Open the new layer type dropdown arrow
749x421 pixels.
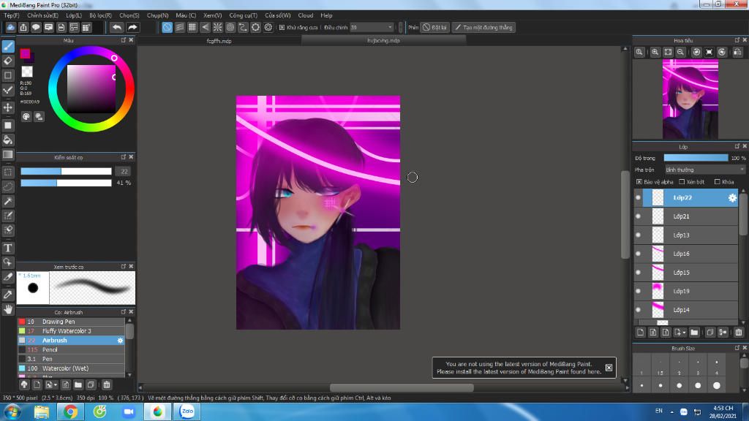[x=684, y=333]
